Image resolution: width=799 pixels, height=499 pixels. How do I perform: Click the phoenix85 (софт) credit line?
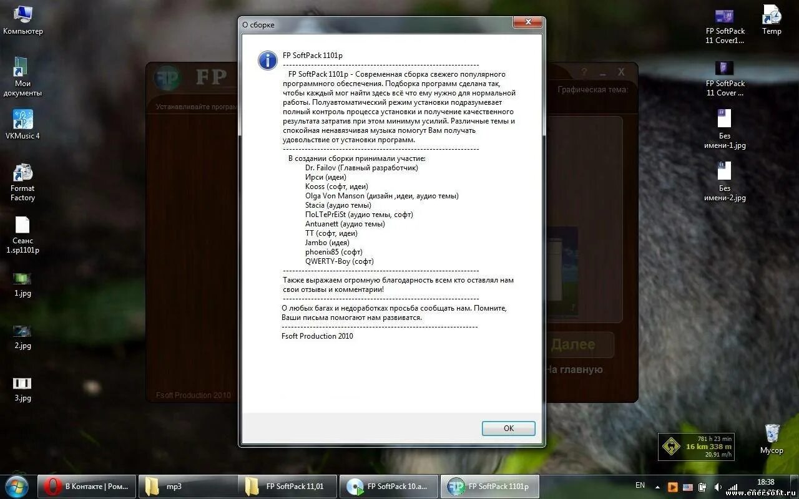point(334,252)
